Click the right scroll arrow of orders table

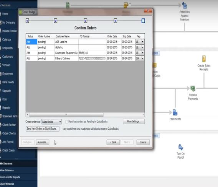[x=143, y=115]
